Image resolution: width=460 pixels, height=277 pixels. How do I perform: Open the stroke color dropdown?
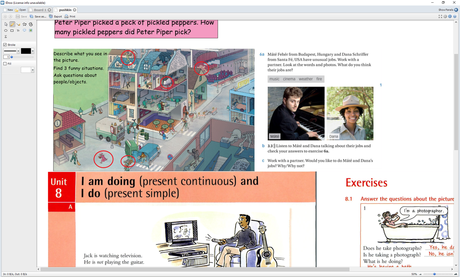pos(33,51)
